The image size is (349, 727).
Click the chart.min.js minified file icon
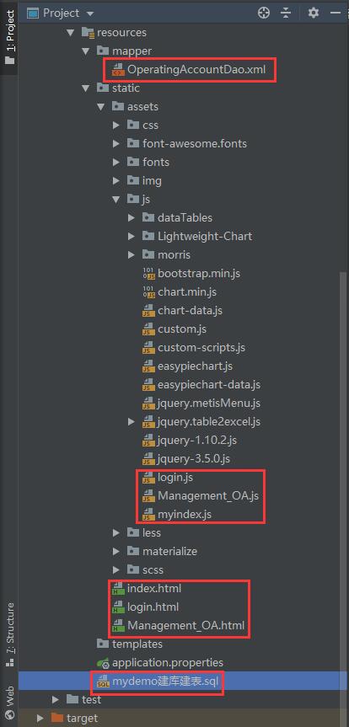[x=148, y=292]
